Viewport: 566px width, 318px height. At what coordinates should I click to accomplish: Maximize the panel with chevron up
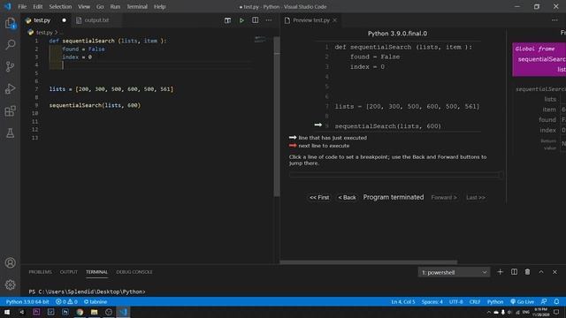tap(541, 272)
